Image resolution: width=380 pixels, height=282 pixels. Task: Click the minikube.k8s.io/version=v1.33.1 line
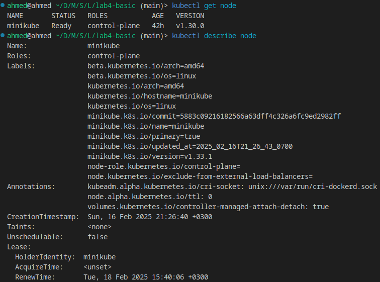(150, 156)
